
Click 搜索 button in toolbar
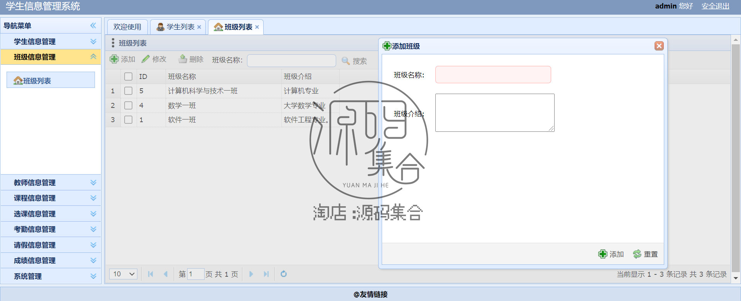tap(354, 61)
